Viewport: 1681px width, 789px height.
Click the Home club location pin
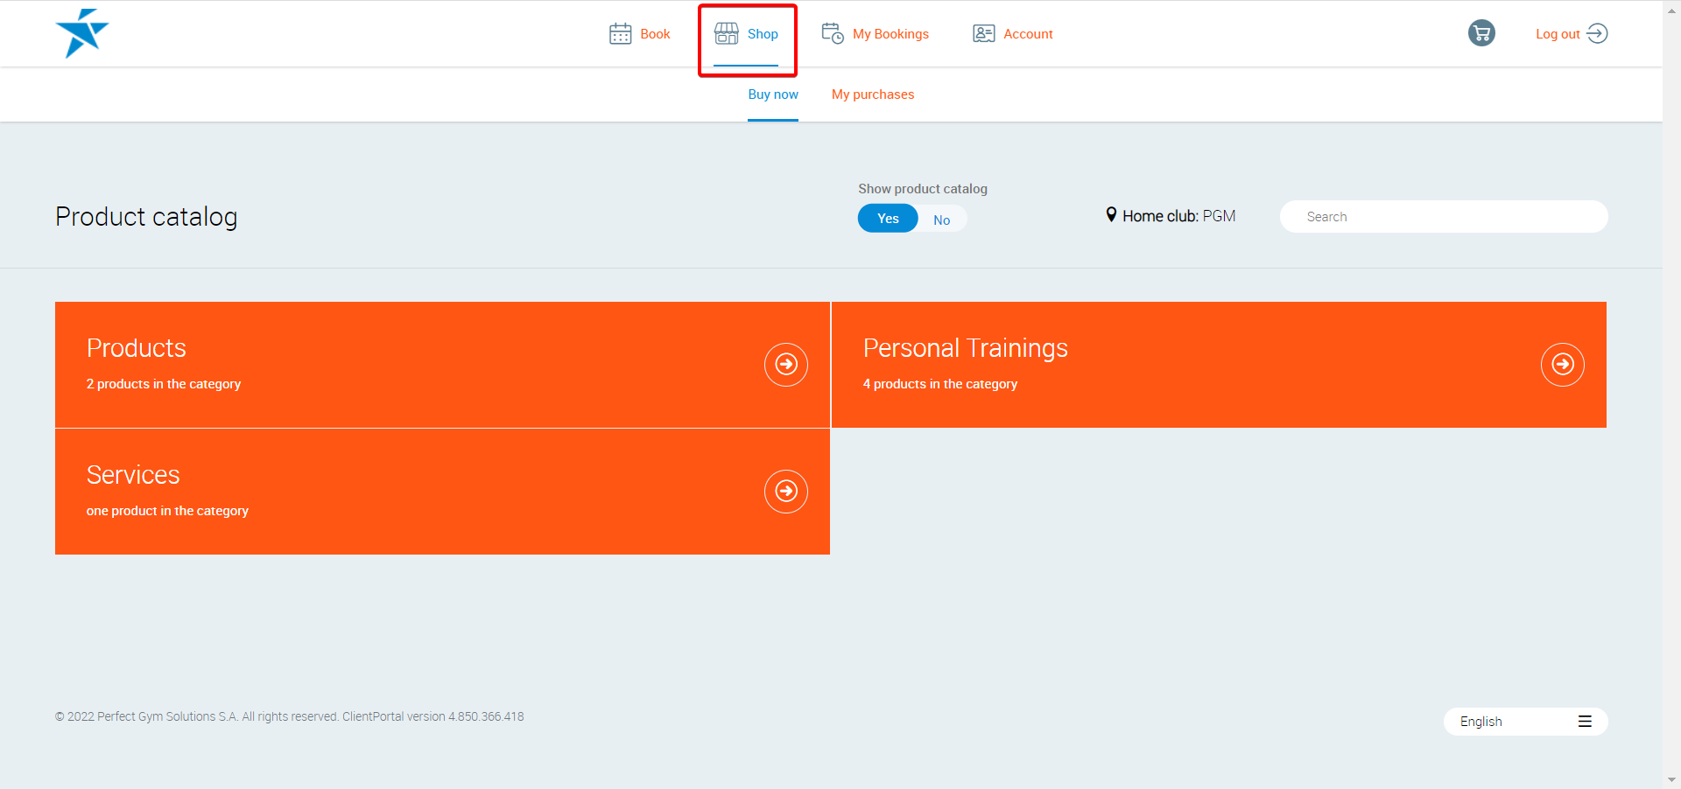1111,215
